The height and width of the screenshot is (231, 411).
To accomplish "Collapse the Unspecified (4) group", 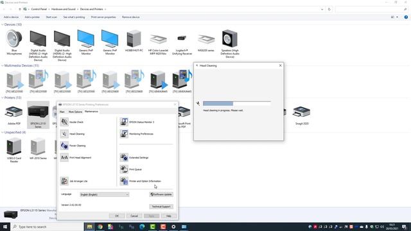I will pyautogui.click(x=3, y=132).
